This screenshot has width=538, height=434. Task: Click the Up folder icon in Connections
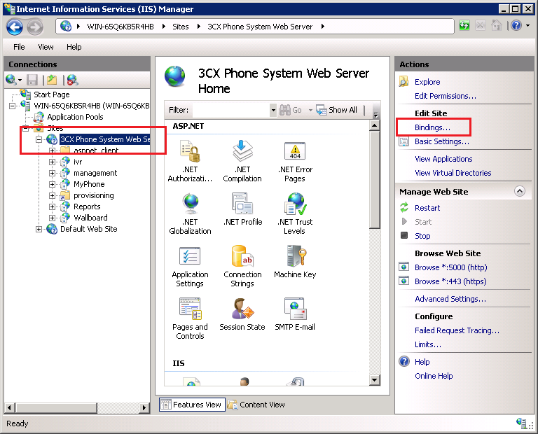pos(52,80)
